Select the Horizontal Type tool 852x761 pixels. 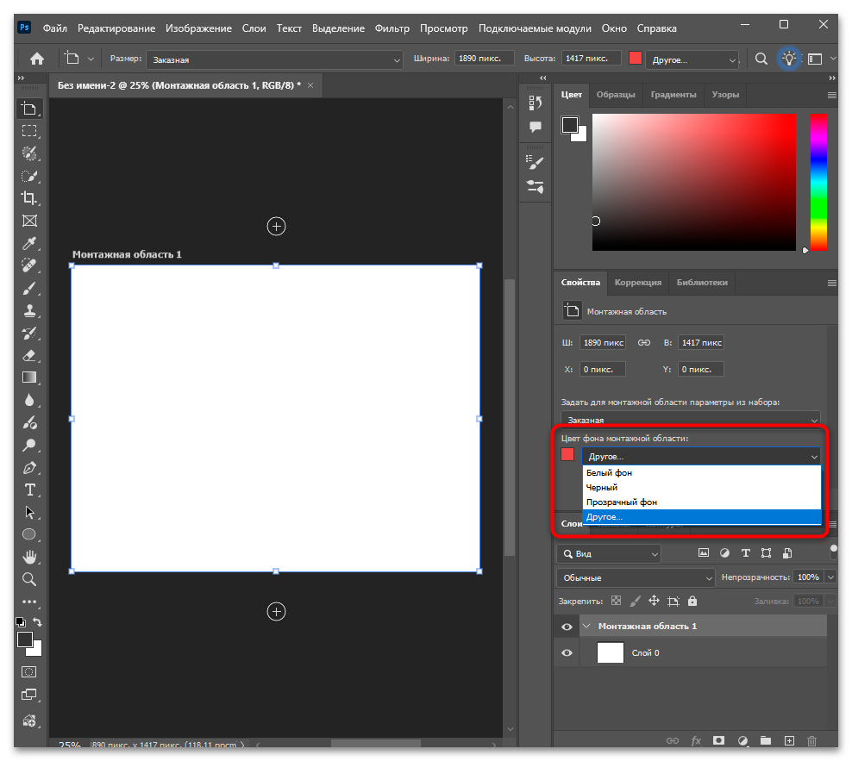29,490
